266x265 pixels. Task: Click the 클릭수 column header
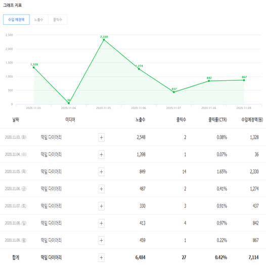[x=181, y=120]
